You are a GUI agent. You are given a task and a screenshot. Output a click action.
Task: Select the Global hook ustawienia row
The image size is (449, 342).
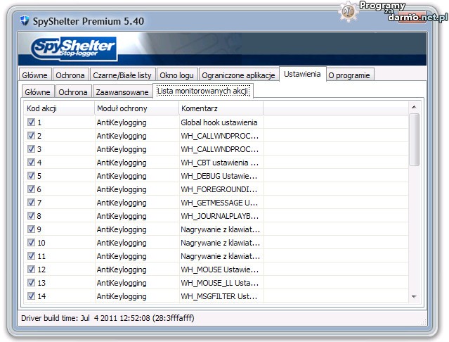(219, 122)
